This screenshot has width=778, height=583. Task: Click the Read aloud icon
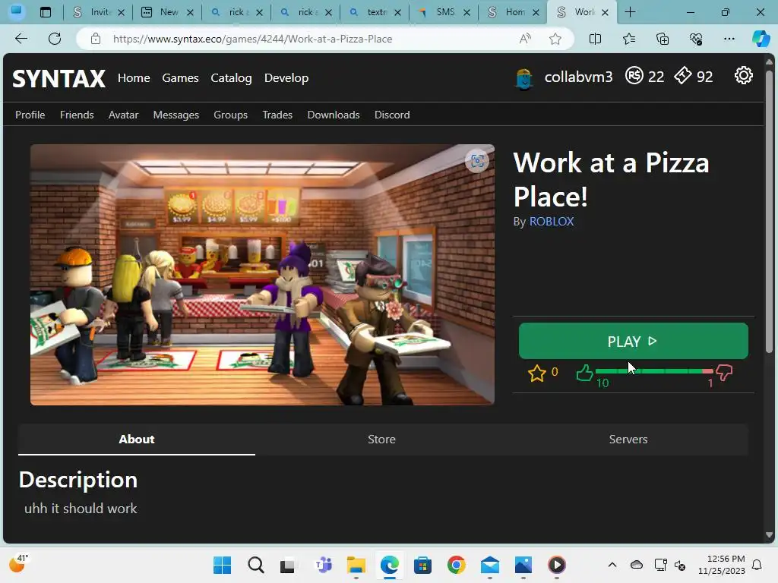525,39
